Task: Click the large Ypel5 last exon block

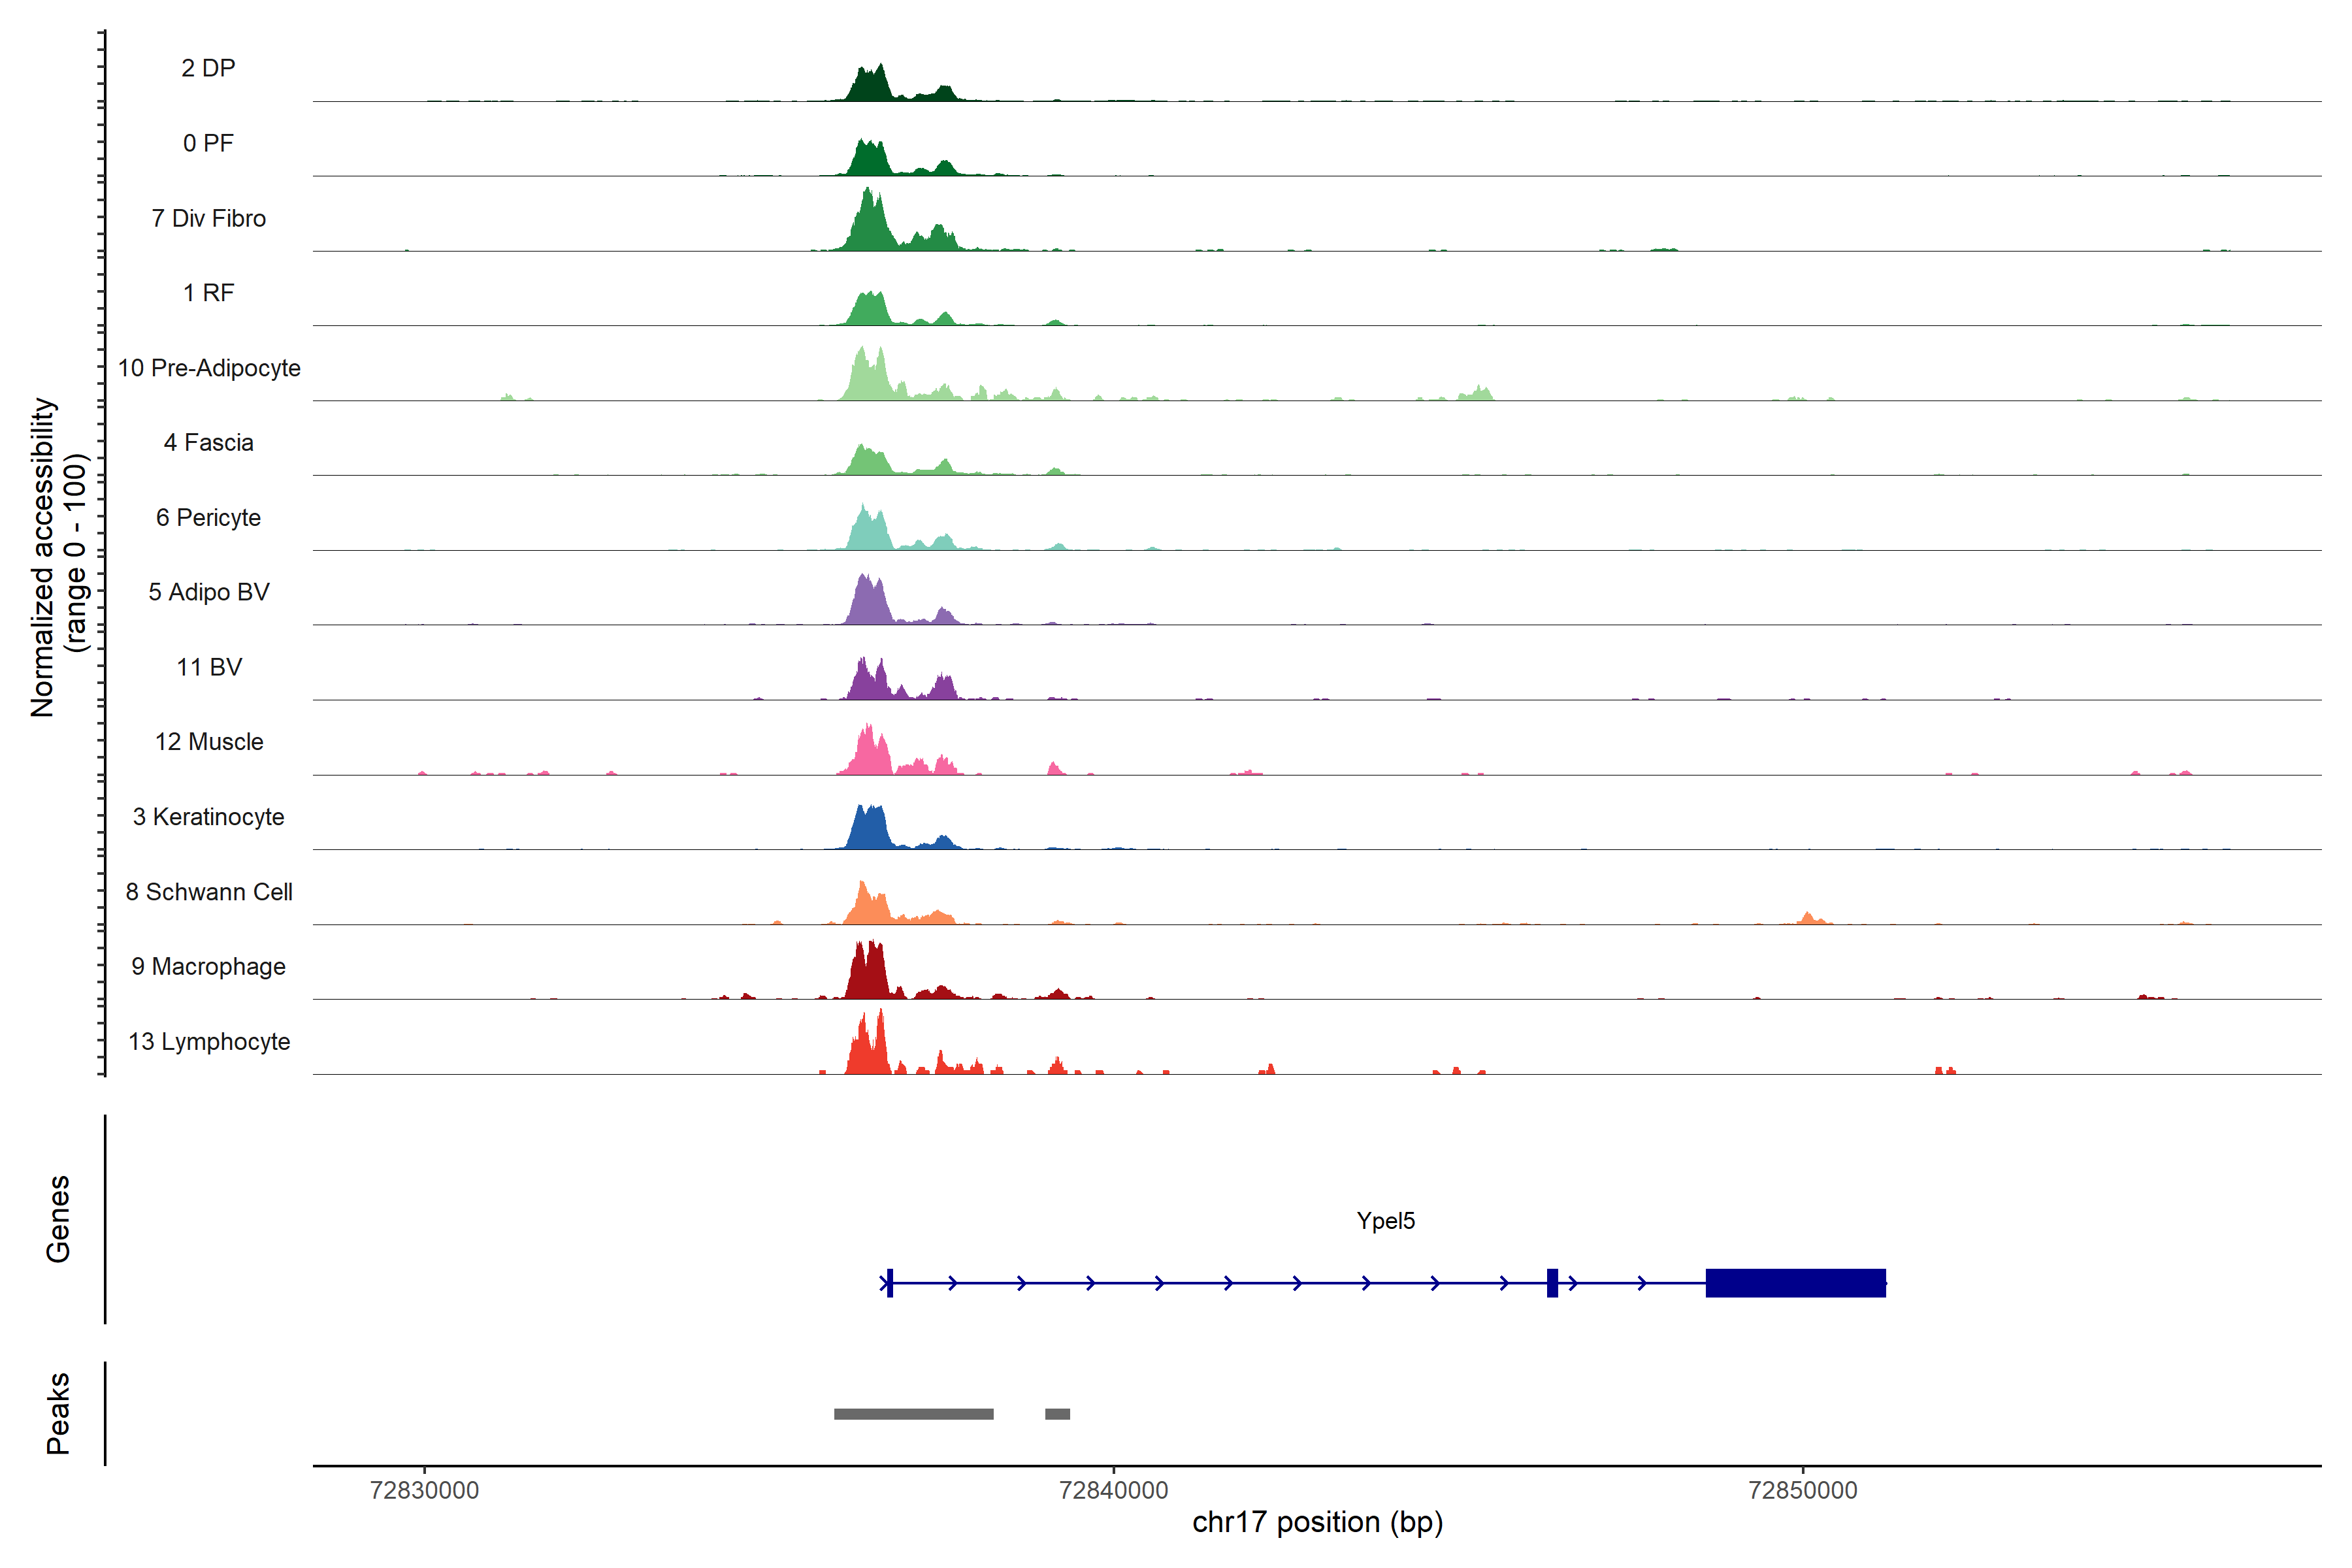Action: (x=1795, y=1282)
